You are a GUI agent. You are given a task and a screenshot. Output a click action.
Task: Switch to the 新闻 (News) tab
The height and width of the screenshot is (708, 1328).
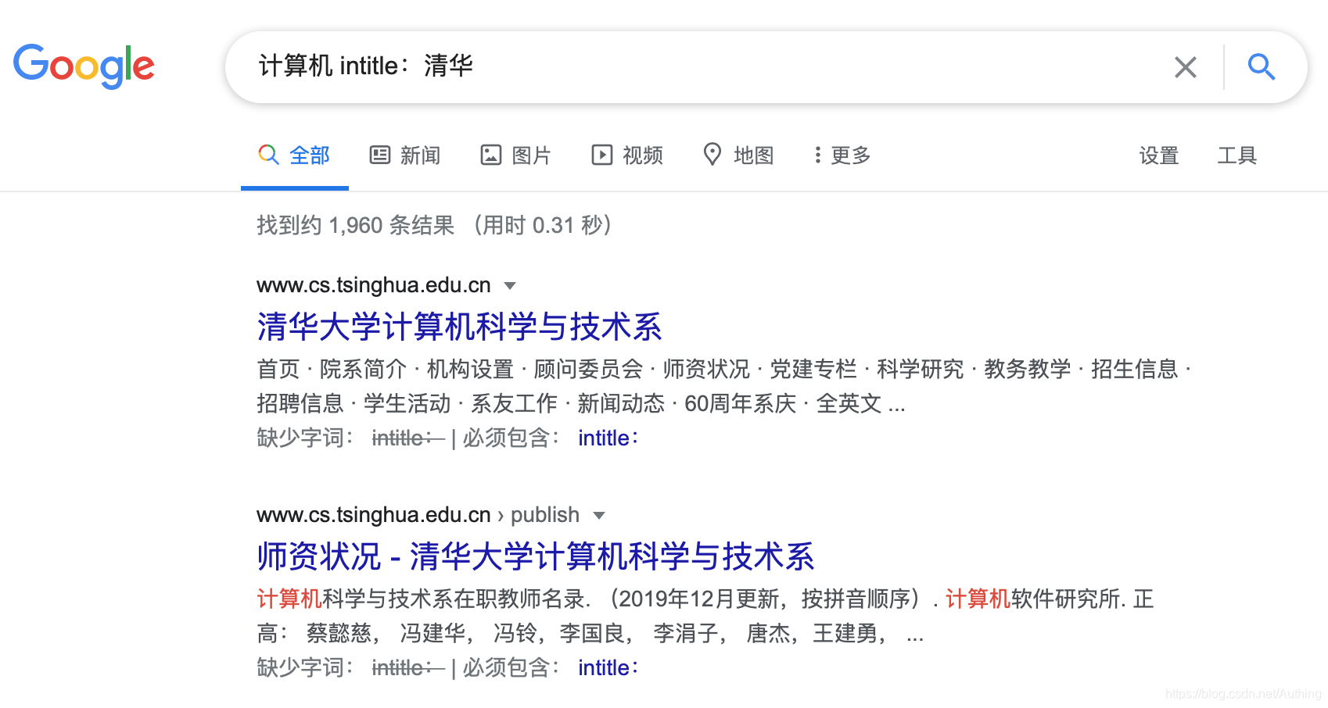(405, 156)
